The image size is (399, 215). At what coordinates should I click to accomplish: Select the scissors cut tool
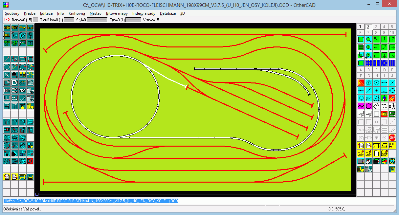[x=22, y=137]
